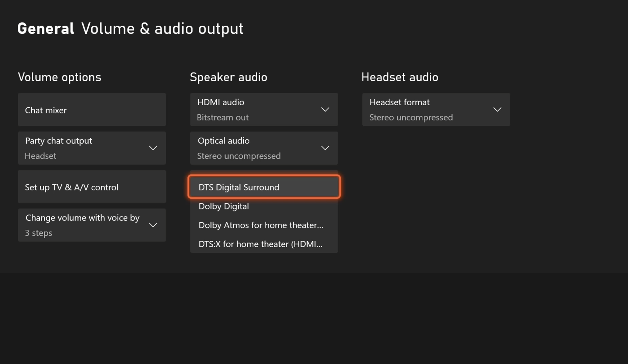Open the Chat mixer settings
This screenshot has height=364, width=628.
(92, 110)
